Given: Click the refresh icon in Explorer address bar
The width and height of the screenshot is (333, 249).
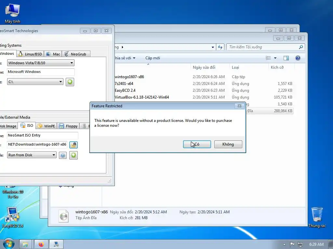Looking at the screenshot, I should click(x=220, y=47).
